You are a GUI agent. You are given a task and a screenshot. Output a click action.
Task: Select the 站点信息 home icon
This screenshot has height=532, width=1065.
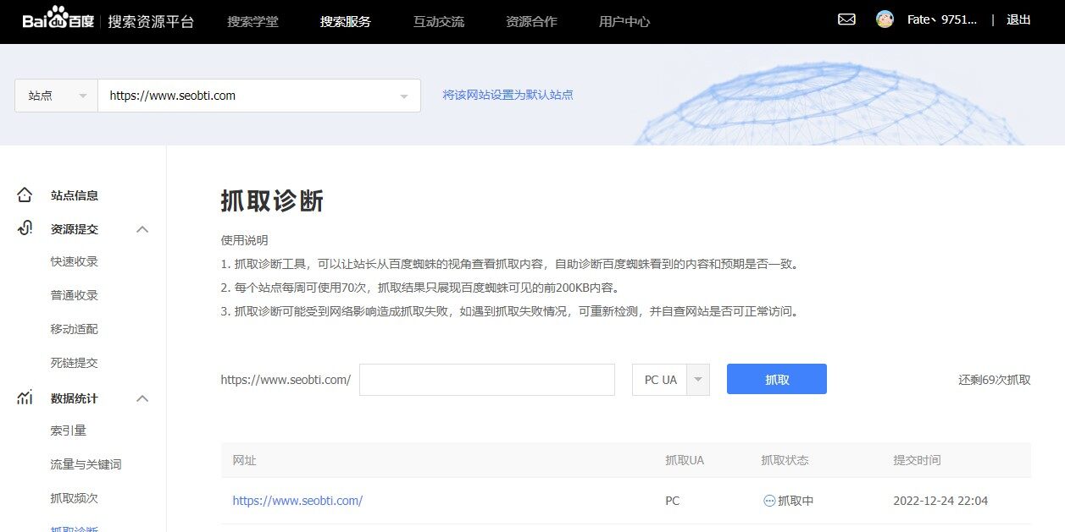[x=25, y=195]
